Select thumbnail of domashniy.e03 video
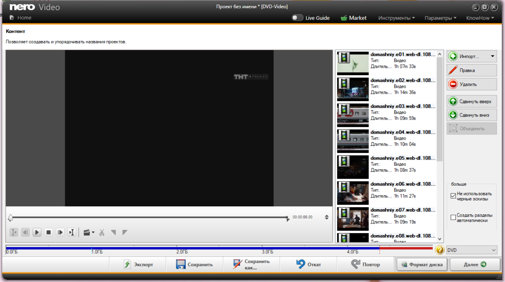505x282 pixels. tap(353, 115)
